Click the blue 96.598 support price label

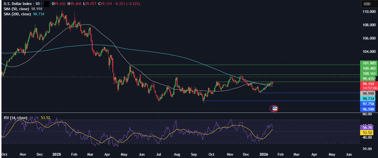point(368,109)
